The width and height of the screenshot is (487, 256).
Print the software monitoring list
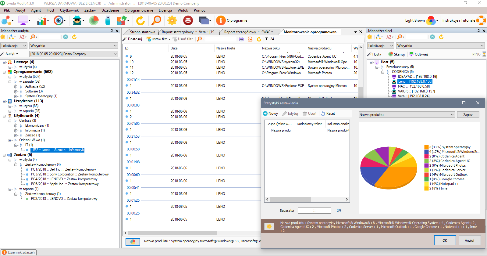click(x=241, y=39)
